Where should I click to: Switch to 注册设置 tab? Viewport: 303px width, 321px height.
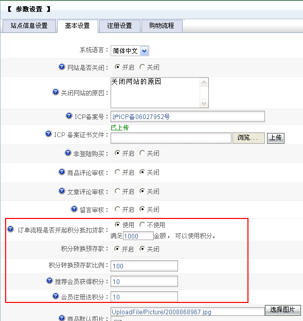(119, 26)
